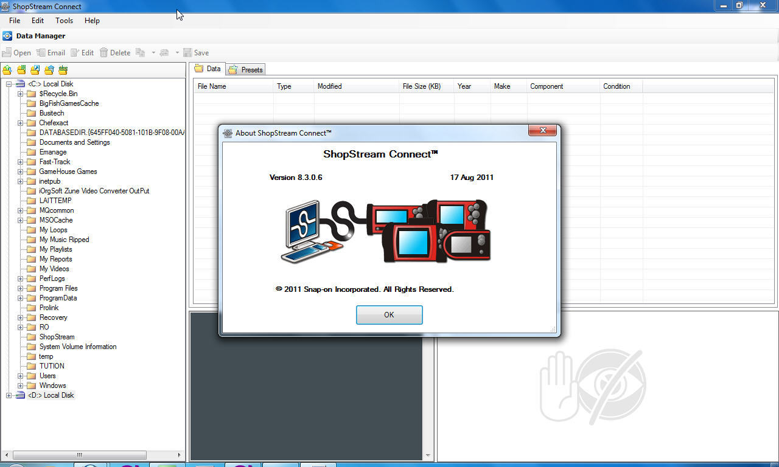Click OK in the About dialog
This screenshot has width=779, height=467.
click(389, 315)
